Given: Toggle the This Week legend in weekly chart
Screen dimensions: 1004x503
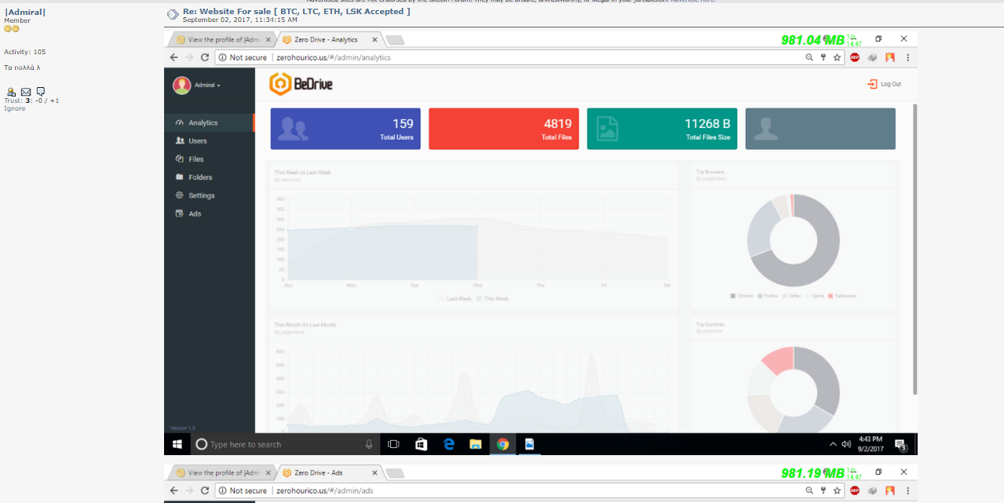Looking at the screenshot, I should pos(493,299).
